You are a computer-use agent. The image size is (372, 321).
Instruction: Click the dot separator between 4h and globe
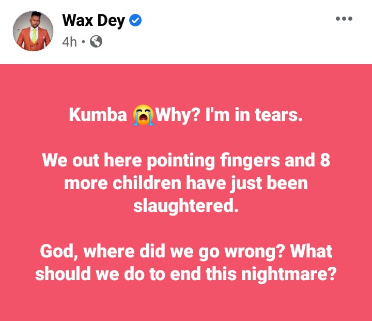(x=83, y=42)
